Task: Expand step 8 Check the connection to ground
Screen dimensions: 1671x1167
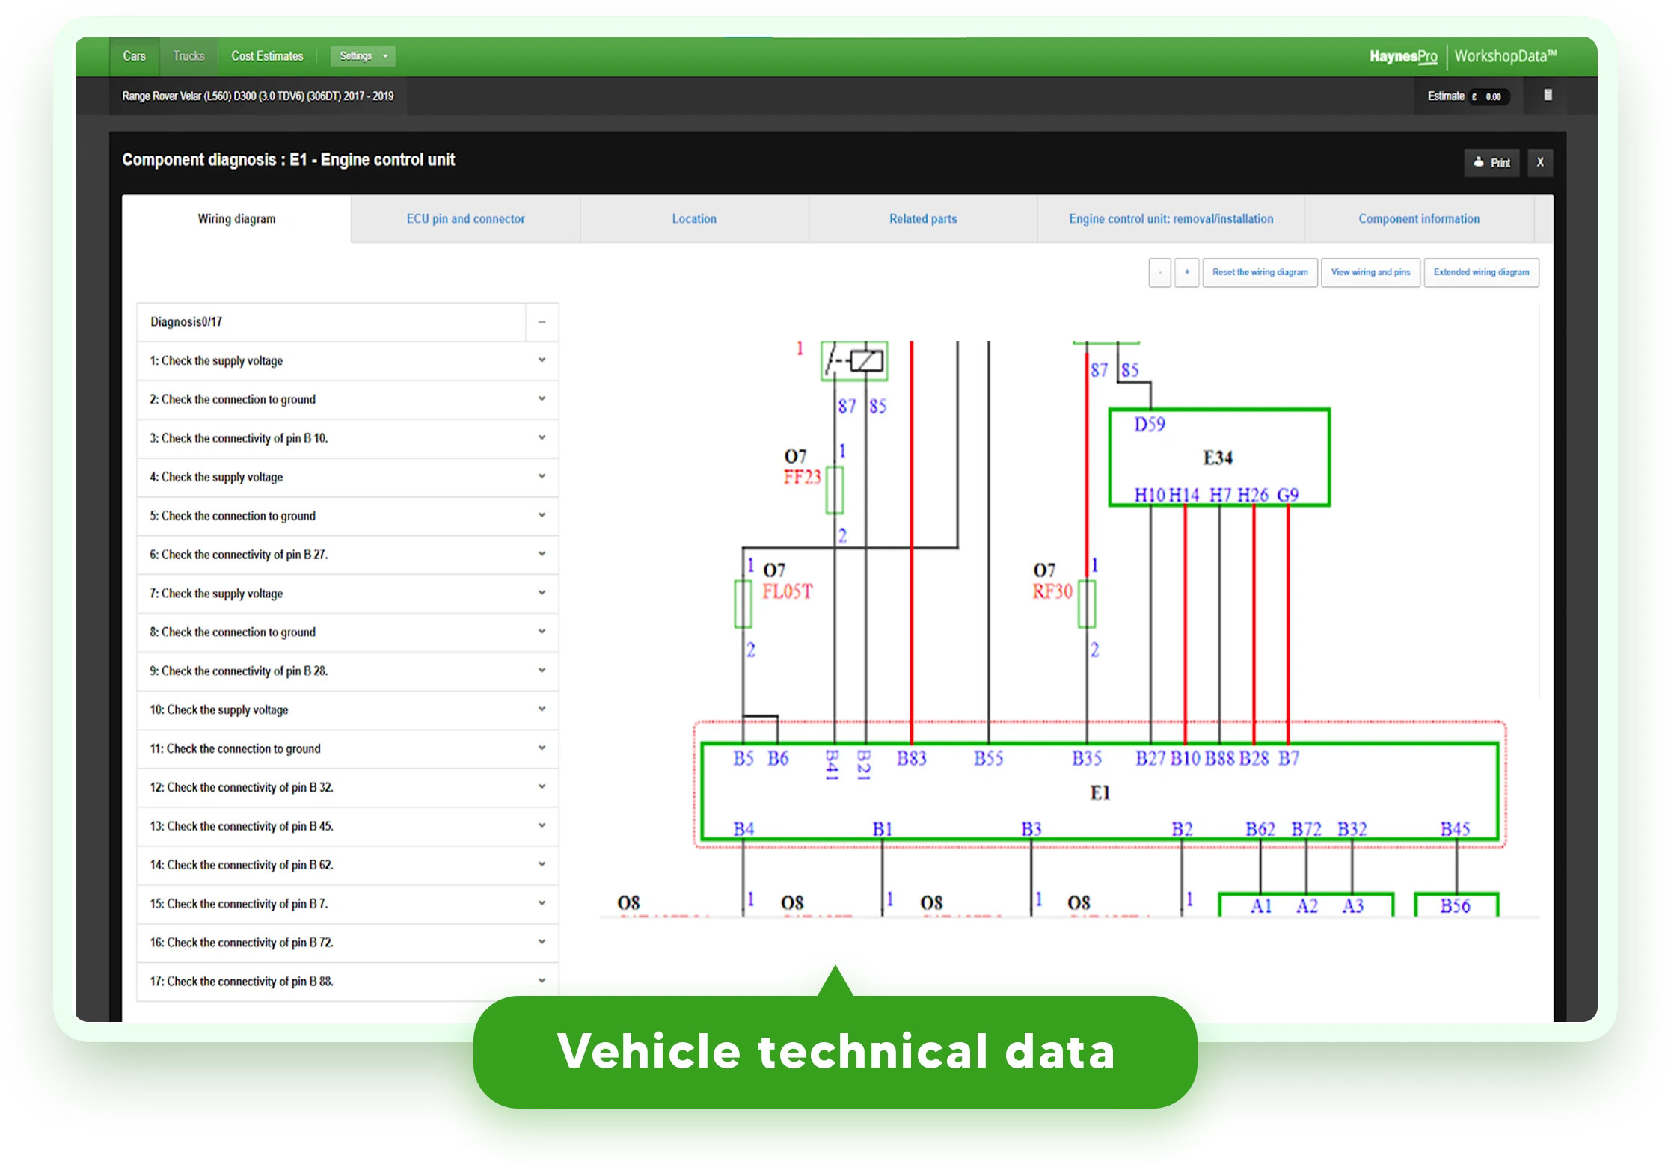Action: [348, 632]
